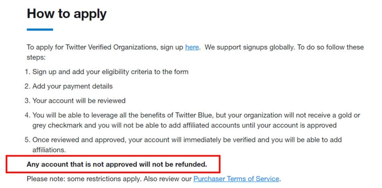Click "We support signups globally" sentence
The height and width of the screenshot is (188, 382).
click(x=250, y=47)
